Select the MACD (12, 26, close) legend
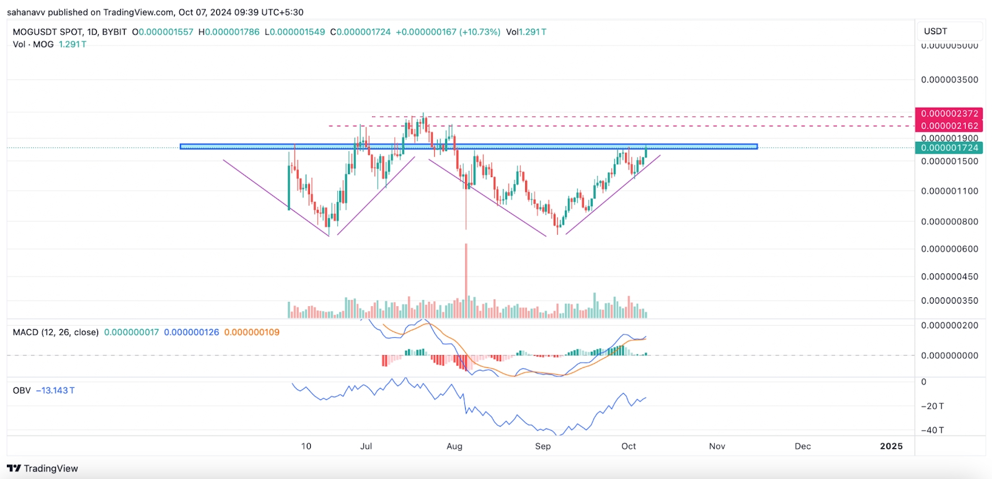Screen dimensions: 992x479 pos(55,332)
